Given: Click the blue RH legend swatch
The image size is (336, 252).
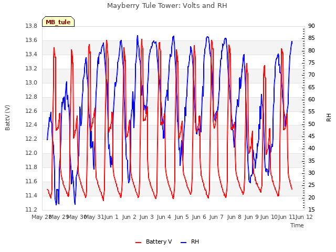Looking at the screenshot, I should [x=184, y=243].
